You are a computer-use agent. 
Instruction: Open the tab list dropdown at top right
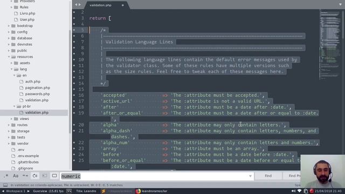coord(340,4)
